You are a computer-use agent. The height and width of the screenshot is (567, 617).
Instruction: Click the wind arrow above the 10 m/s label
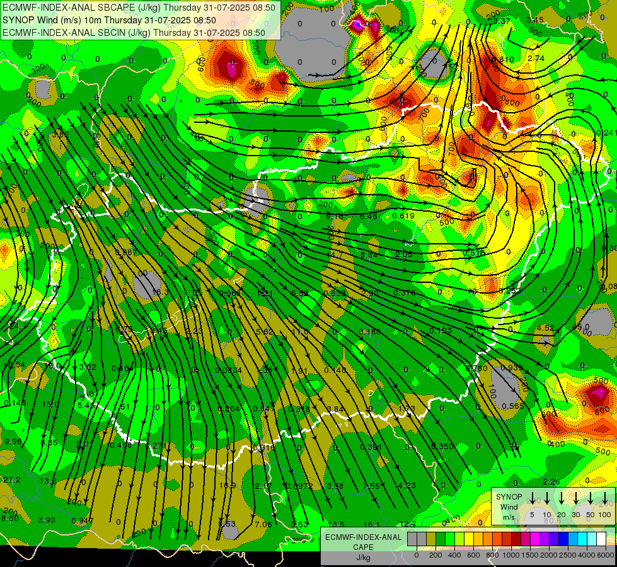point(547,498)
